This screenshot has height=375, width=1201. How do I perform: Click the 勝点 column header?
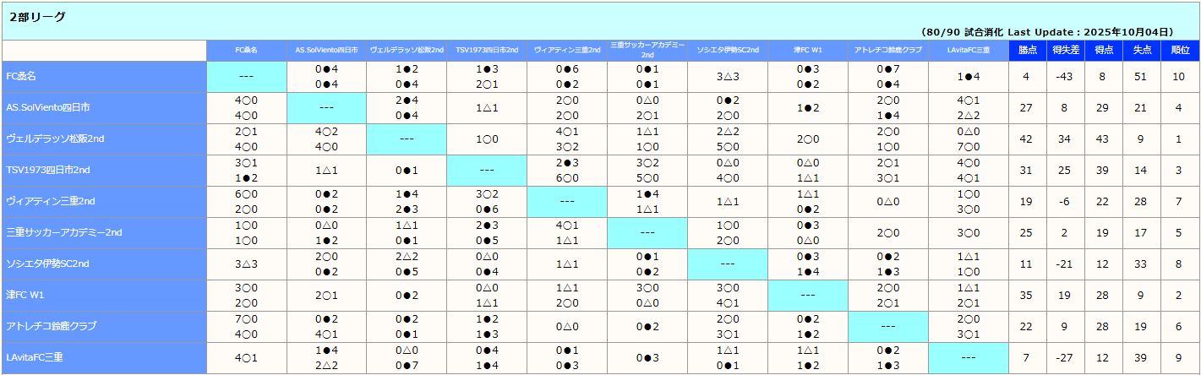[1024, 50]
